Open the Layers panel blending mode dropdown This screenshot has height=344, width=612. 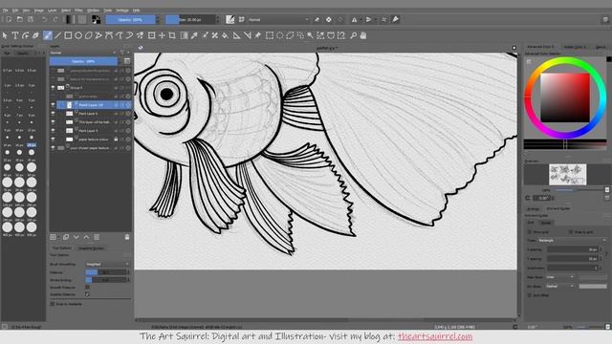tap(83, 53)
